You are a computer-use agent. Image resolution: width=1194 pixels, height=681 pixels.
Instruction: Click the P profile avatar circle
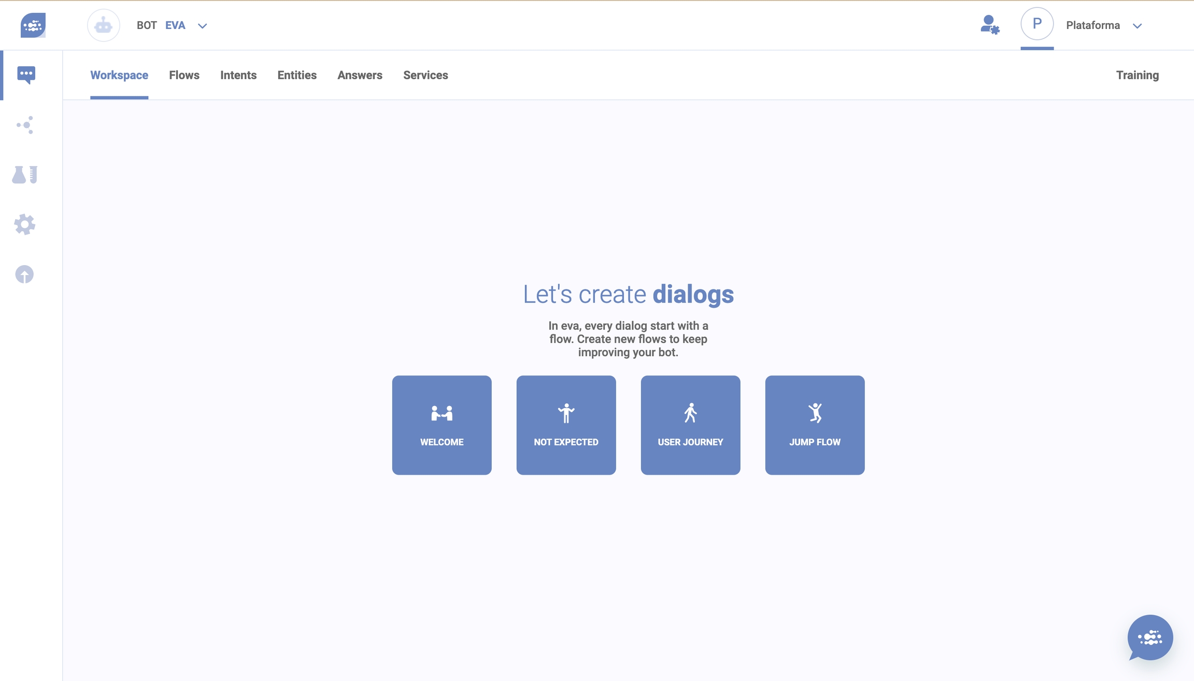pos(1036,24)
